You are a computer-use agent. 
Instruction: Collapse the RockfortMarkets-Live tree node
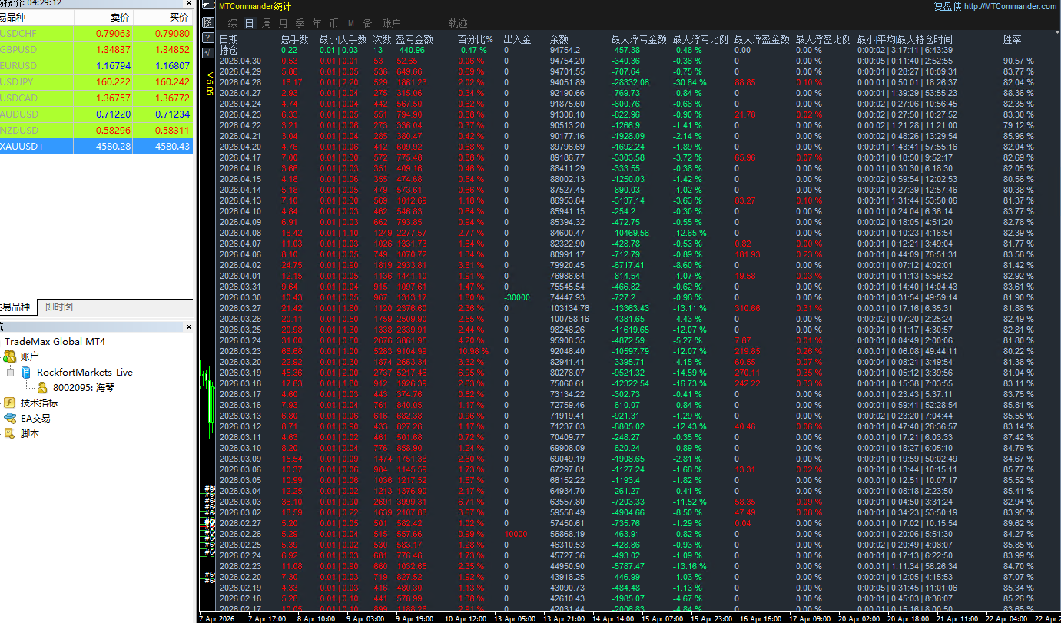(10, 372)
